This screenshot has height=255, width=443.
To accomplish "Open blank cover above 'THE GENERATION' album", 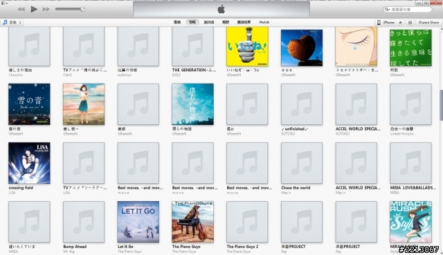I will click(x=192, y=46).
